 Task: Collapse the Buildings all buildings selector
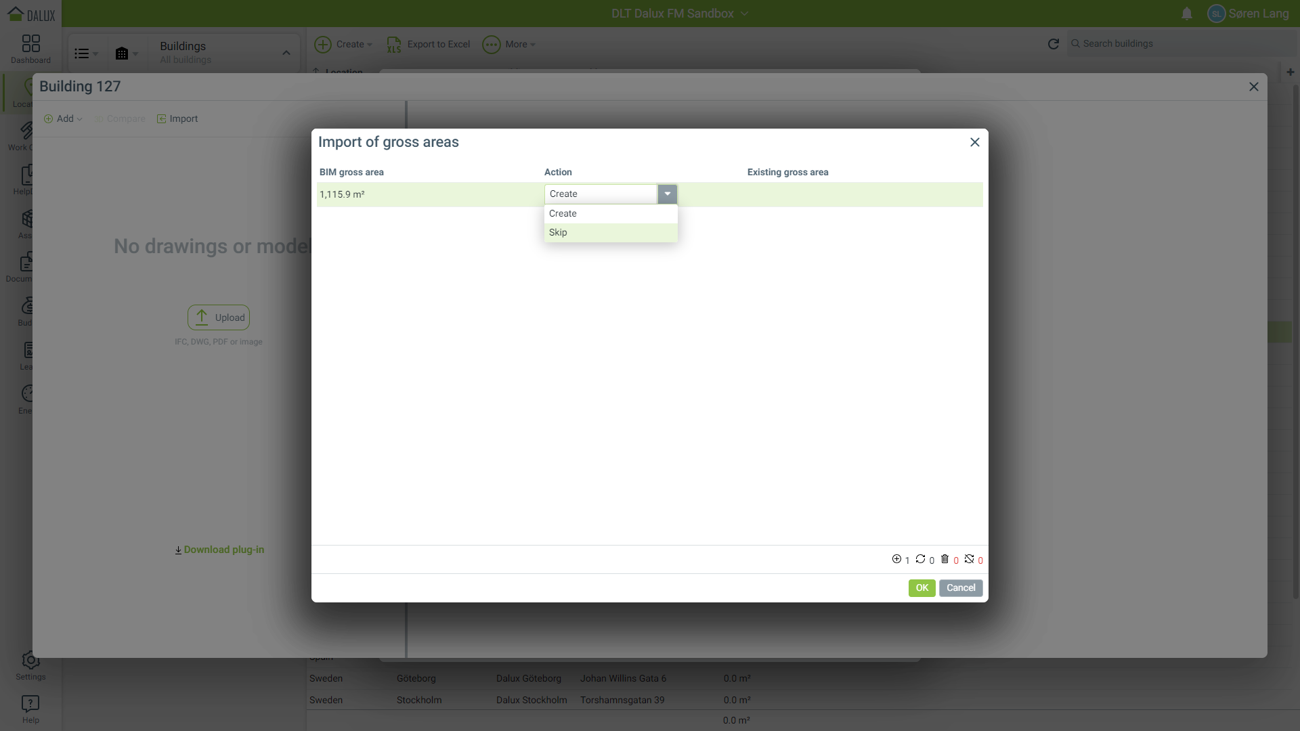tap(286, 53)
